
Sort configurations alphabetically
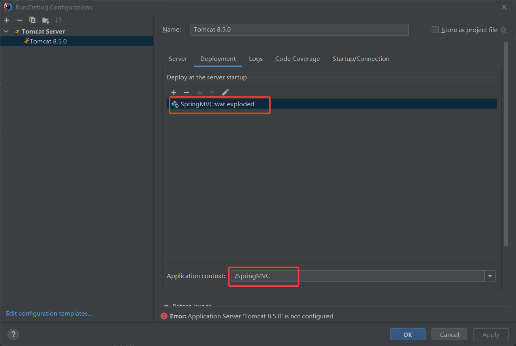58,20
